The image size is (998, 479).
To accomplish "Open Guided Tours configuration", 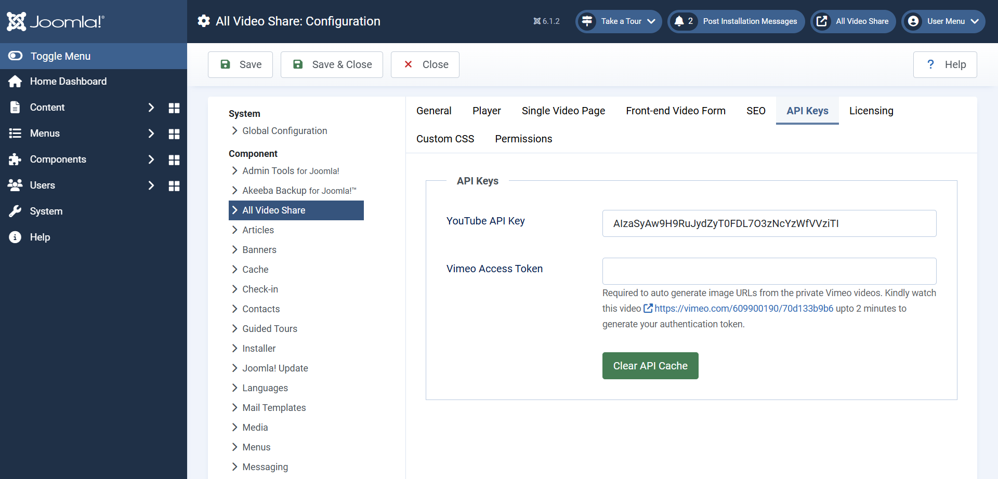I will 270,329.
